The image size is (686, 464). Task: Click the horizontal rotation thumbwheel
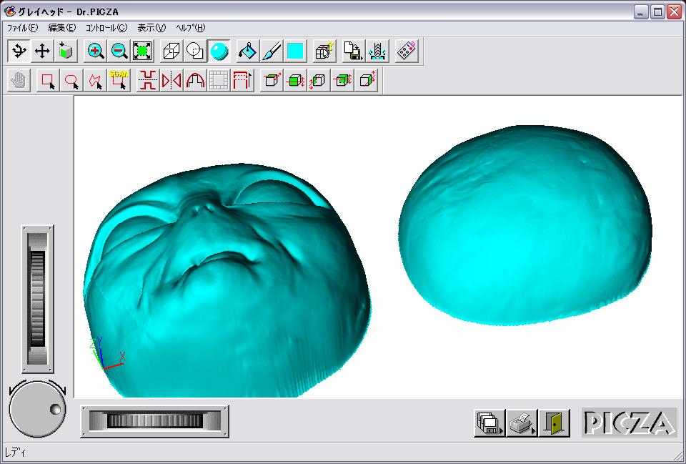(155, 421)
